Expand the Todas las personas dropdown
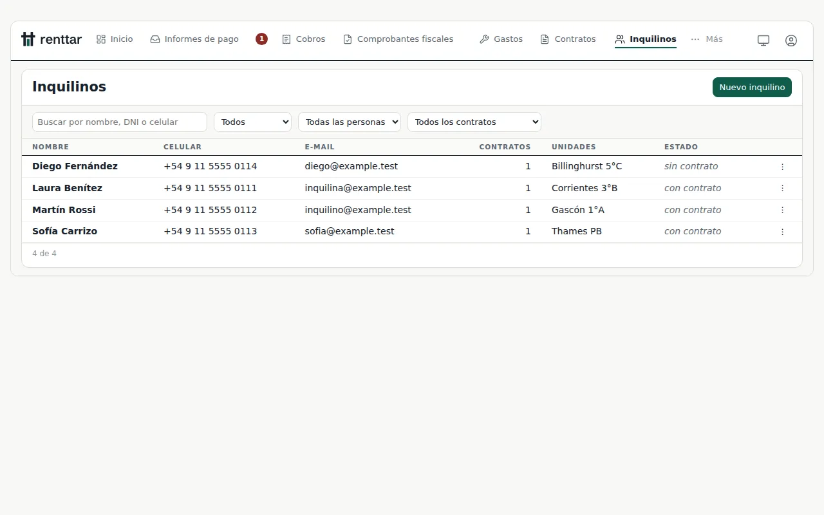This screenshot has width=824, height=515. click(350, 122)
